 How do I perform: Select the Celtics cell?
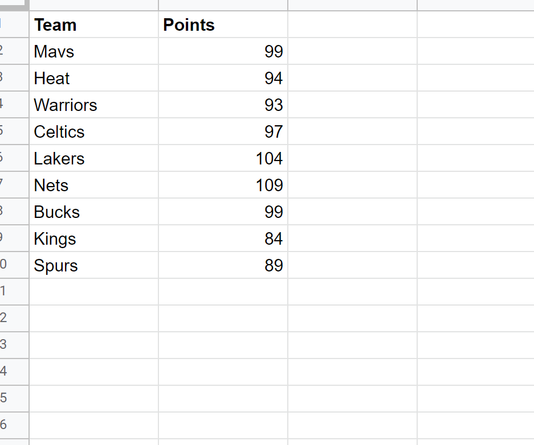(93, 132)
